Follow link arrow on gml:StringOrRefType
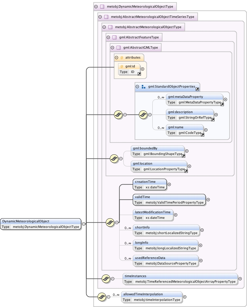Image resolution: width=247 pixels, height=307 pixels. 213,120
